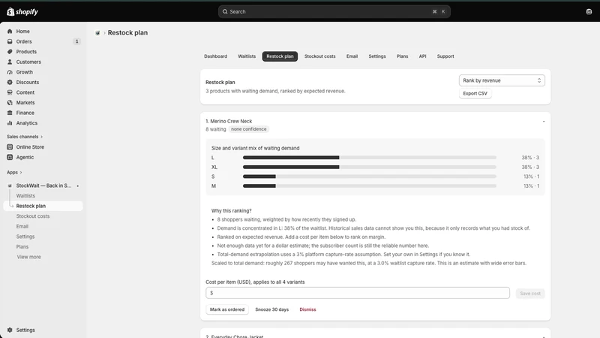The image size is (600, 338).
Task: Focus the top Search field
Action: tap(334, 11)
